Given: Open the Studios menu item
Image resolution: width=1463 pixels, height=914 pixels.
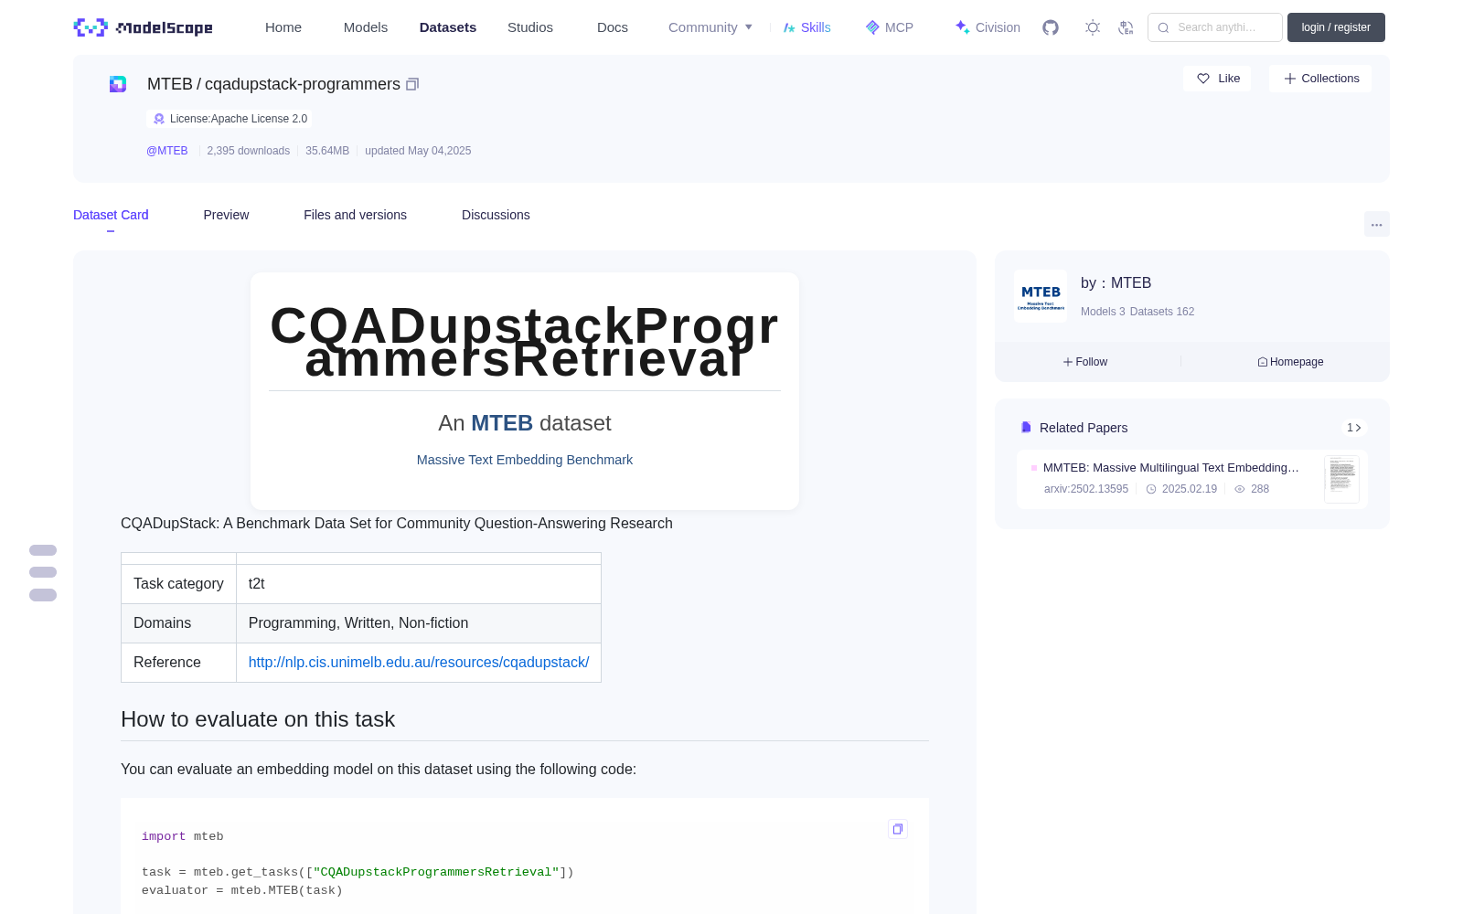Looking at the screenshot, I should pos(530,27).
